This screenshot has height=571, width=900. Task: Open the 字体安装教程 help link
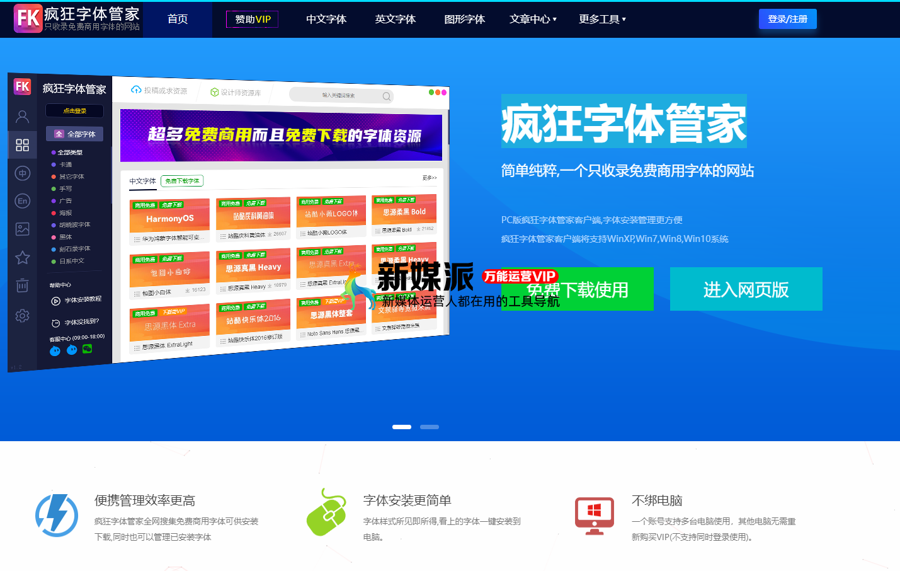[76, 301]
